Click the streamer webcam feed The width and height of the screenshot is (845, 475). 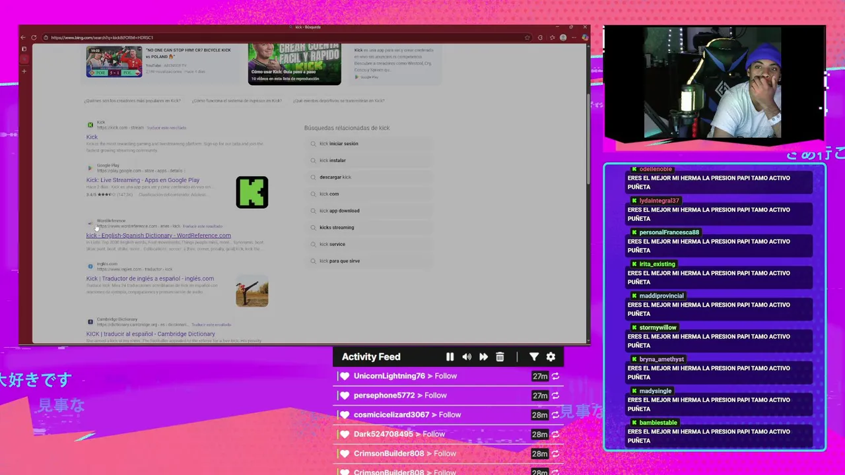coord(712,83)
